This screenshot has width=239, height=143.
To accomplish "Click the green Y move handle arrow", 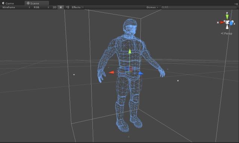I will (x=130, y=51).
